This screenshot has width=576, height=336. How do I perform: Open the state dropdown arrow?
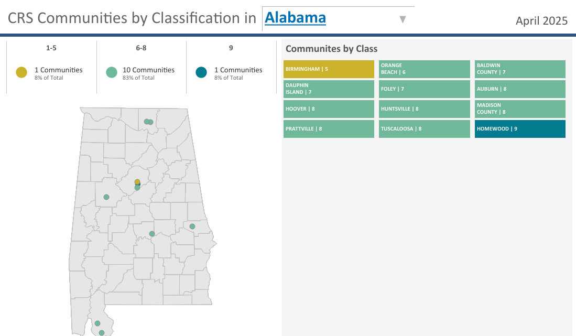click(403, 19)
